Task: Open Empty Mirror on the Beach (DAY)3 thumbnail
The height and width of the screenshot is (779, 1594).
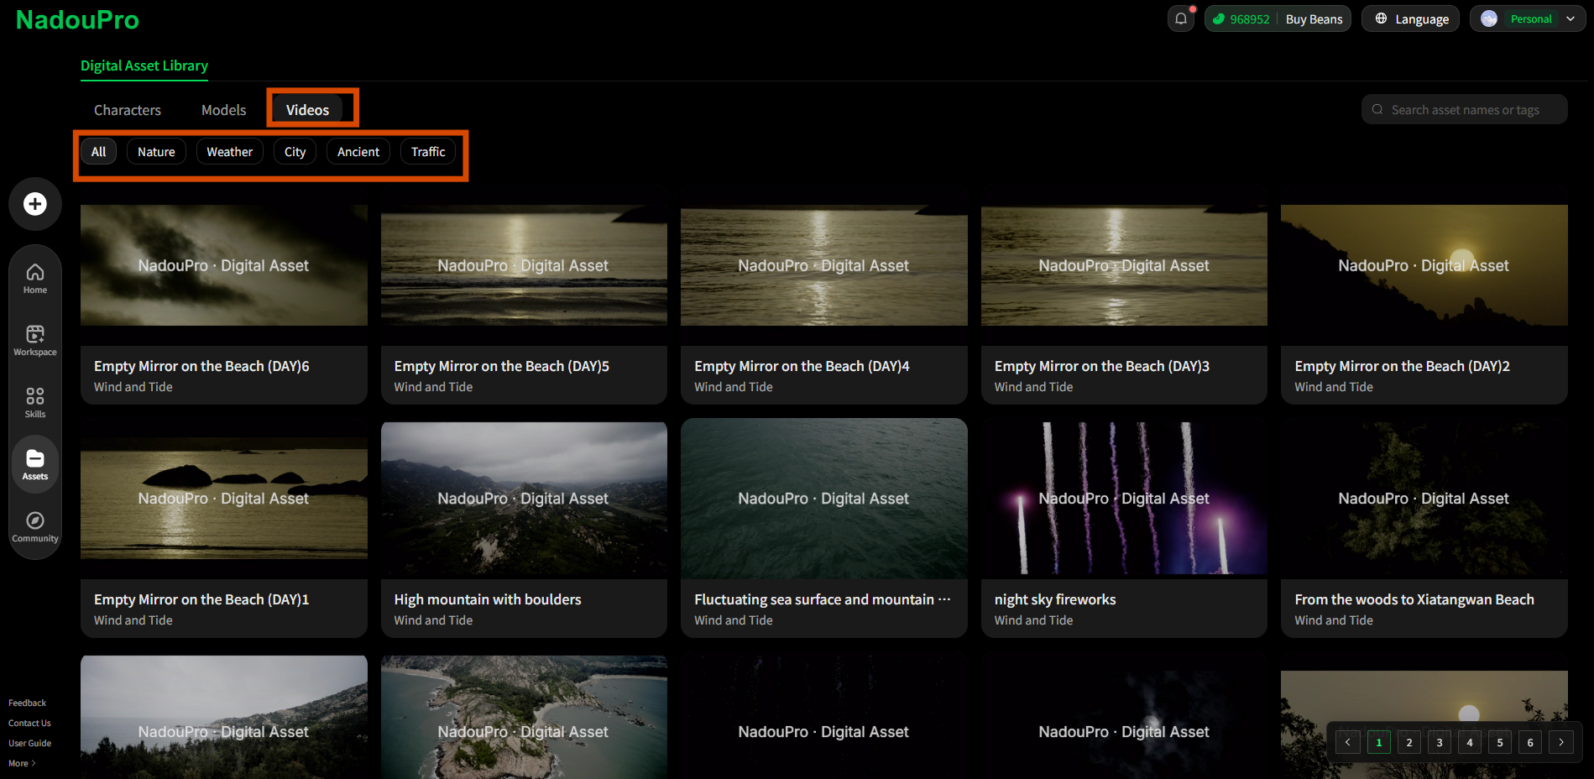Action: (x=1124, y=265)
